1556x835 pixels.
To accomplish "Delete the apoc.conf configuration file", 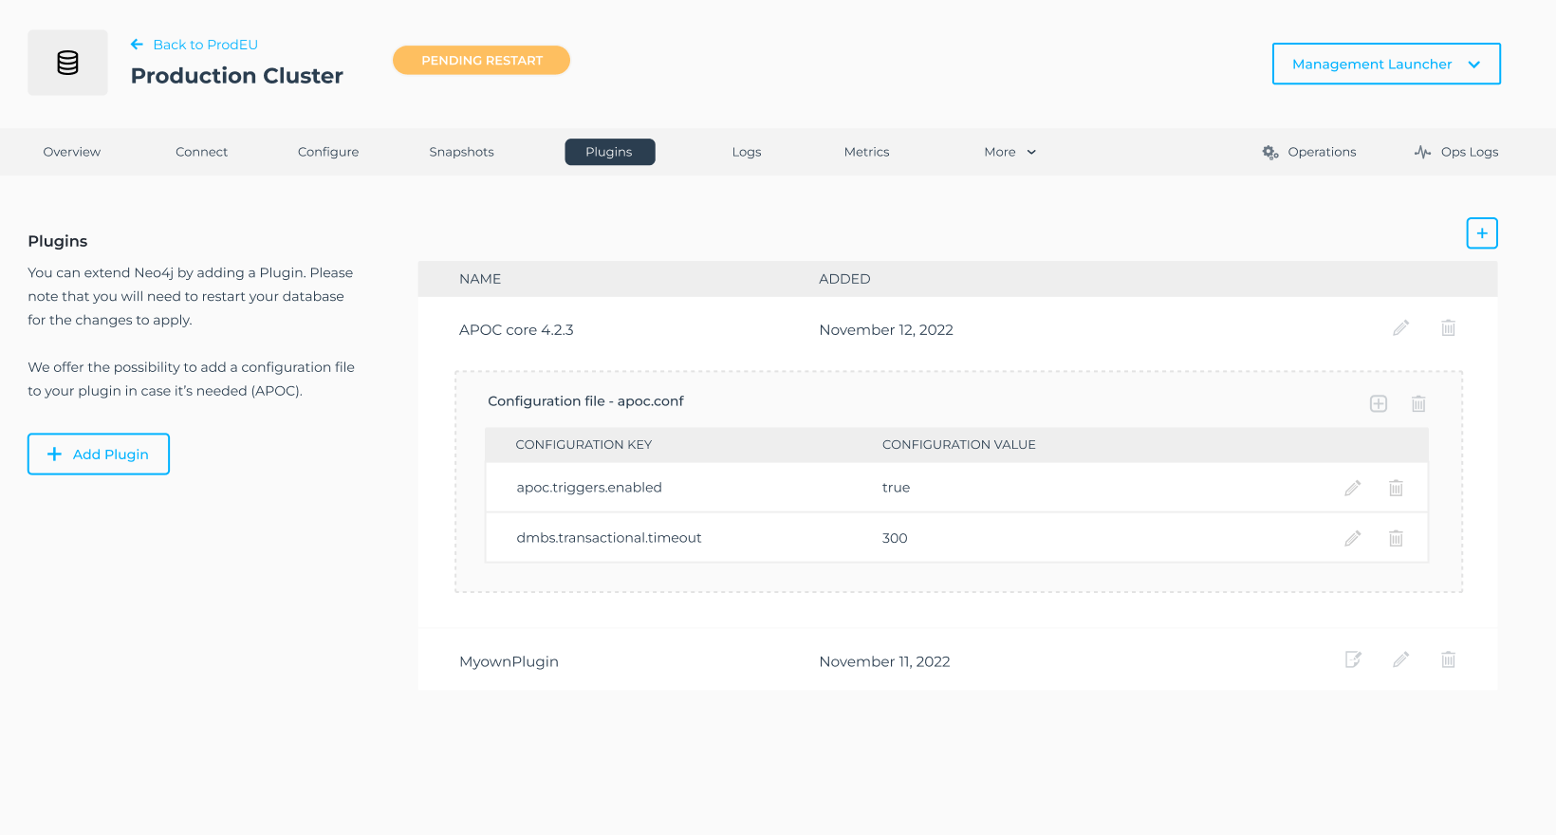I will point(1417,403).
